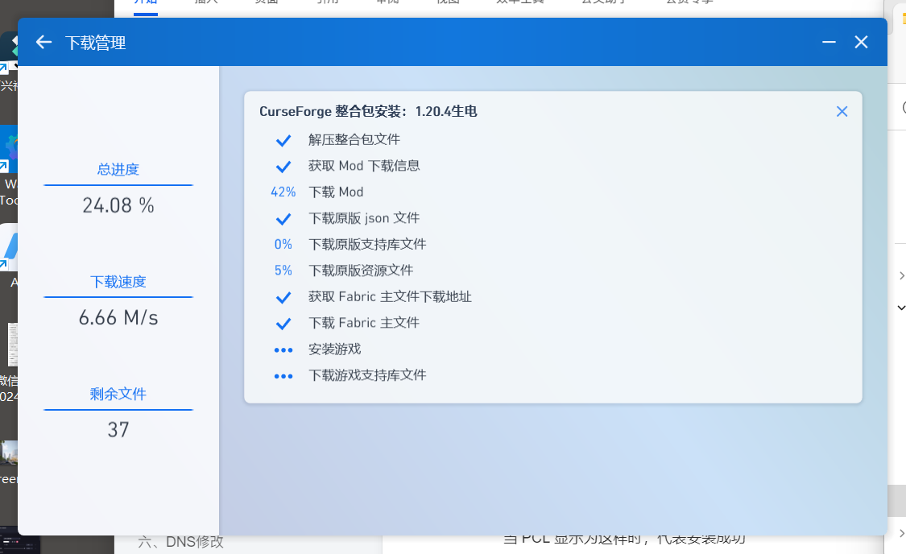Click the 剩余文件 label
This screenshot has width=906, height=554.
tap(118, 395)
